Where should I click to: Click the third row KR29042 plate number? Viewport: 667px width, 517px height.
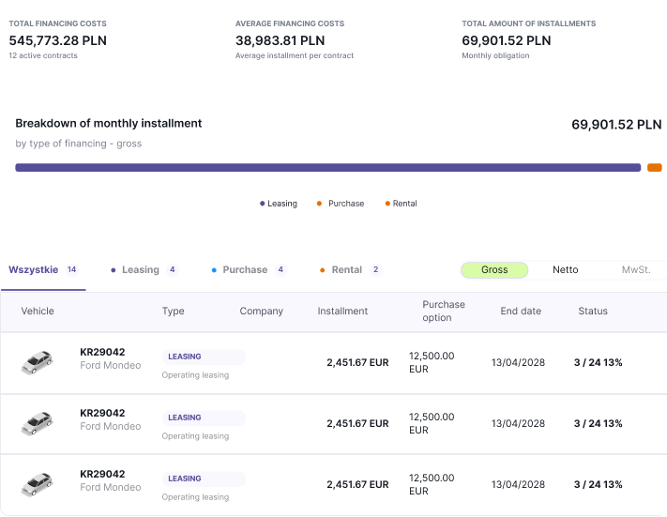[x=102, y=474]
